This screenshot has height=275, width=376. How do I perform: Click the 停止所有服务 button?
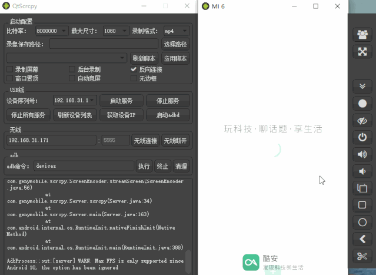[28, 115]
